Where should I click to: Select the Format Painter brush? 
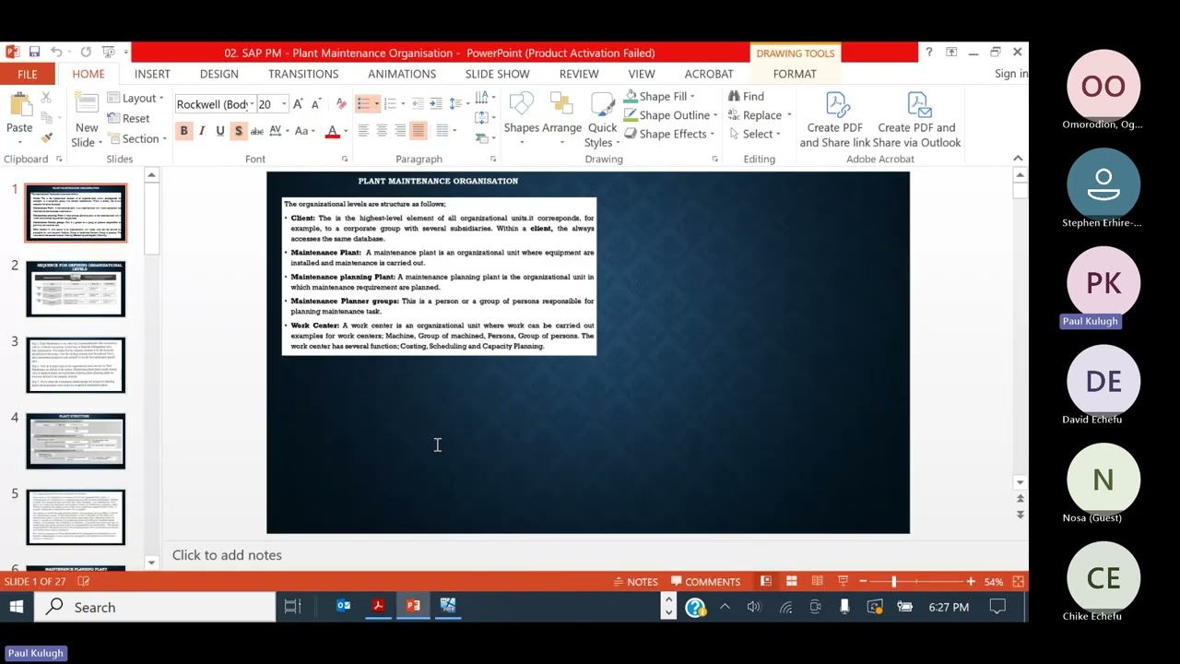click(47, 137)
